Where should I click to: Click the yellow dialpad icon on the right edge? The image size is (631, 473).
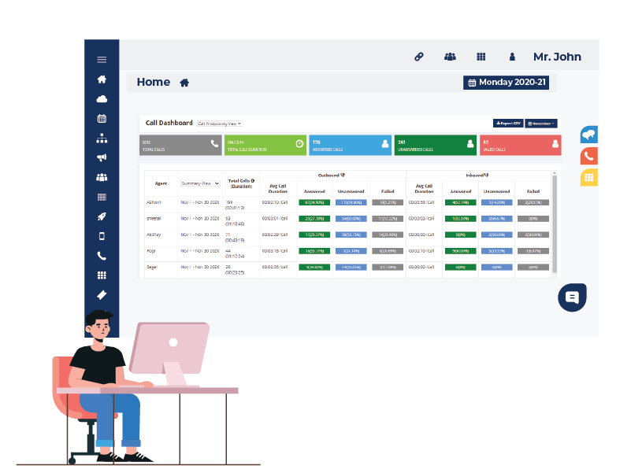588,177
